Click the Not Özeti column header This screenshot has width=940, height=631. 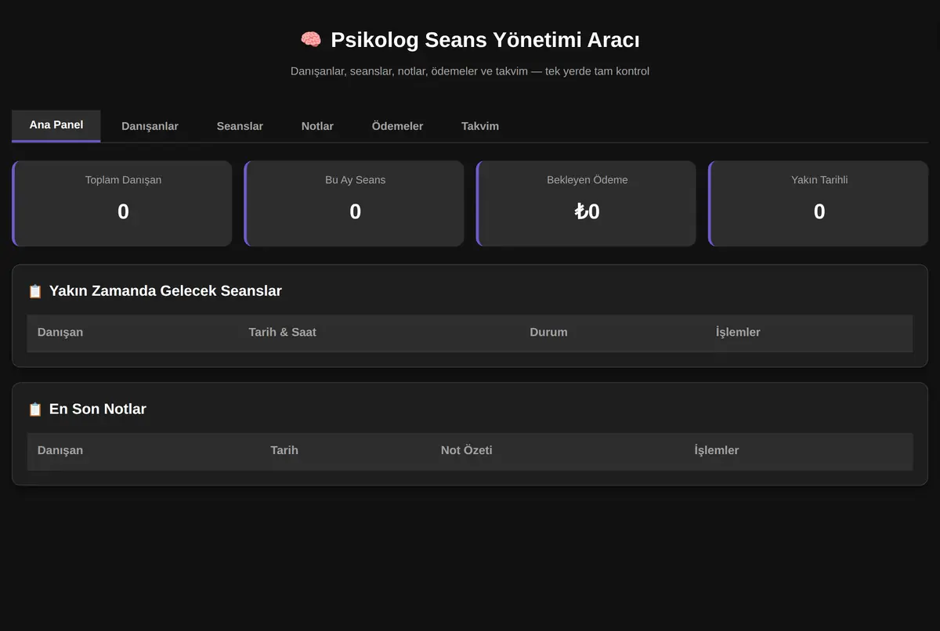(x=467, y=450)
